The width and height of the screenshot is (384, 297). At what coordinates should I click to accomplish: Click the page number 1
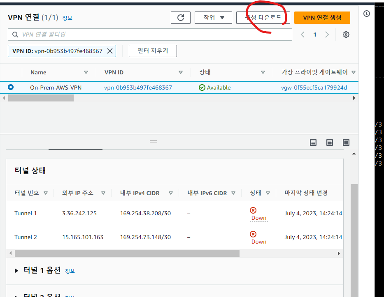coord(315,35)
